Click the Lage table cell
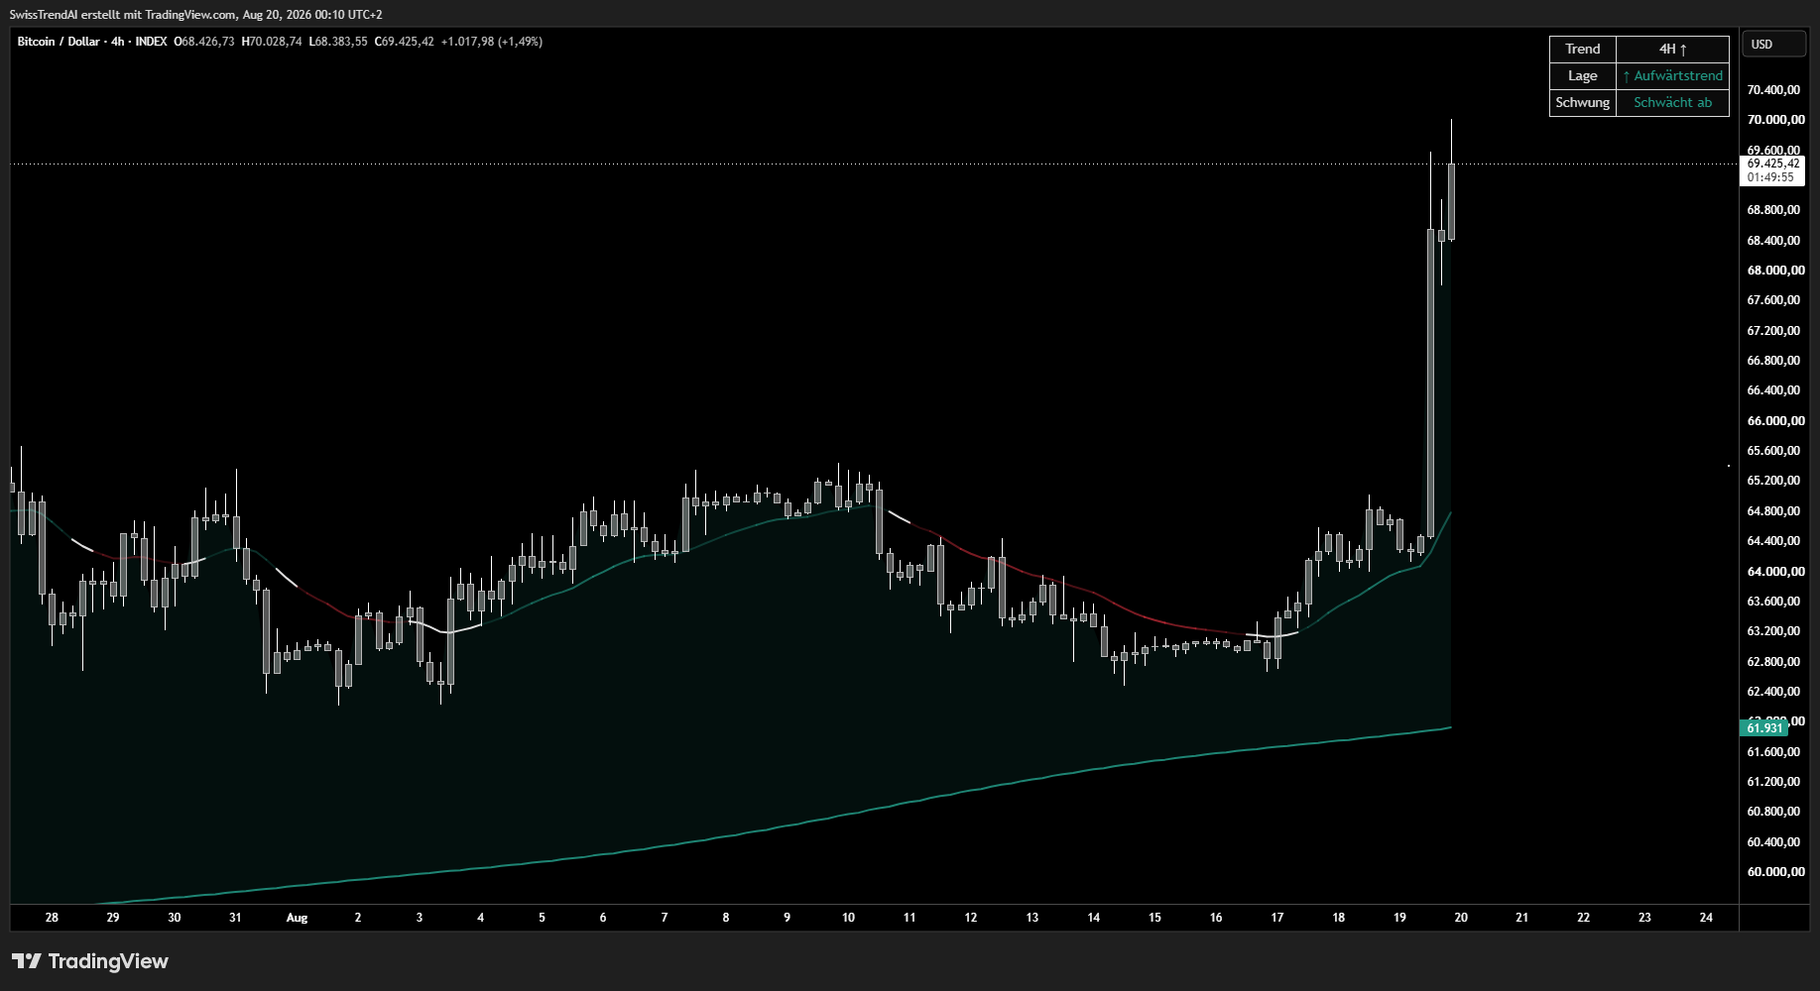 (x=1583, y=76)
